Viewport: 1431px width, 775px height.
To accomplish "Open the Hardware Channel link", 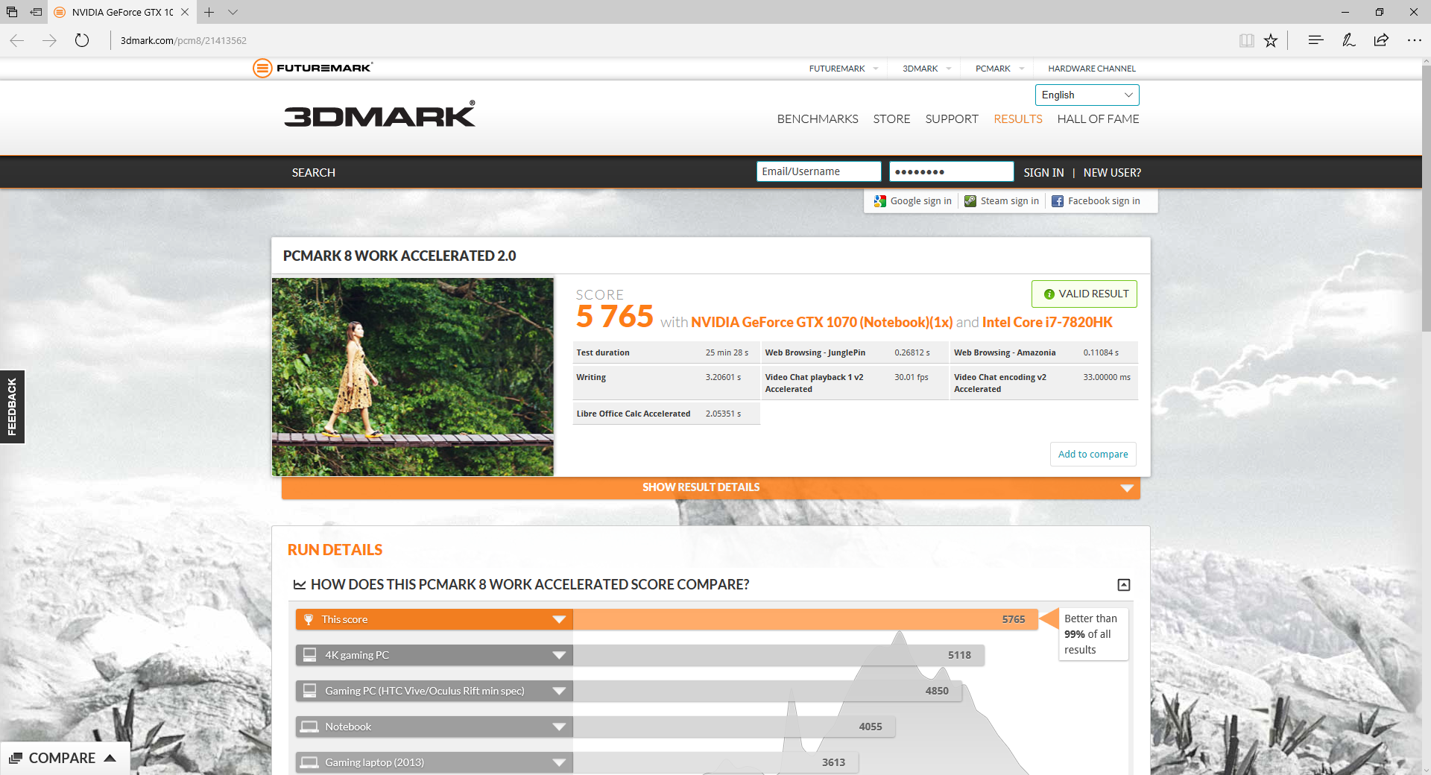I will (x=1092, y=69).
